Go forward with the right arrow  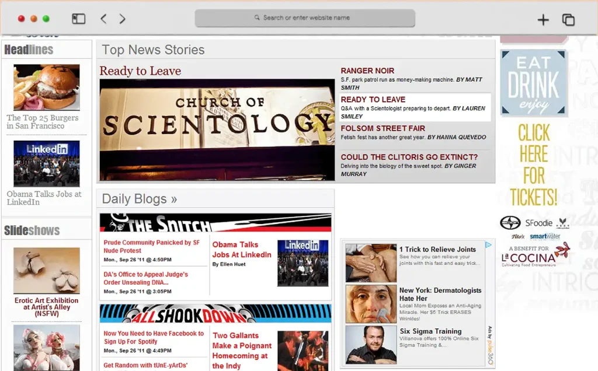point(122,19)
